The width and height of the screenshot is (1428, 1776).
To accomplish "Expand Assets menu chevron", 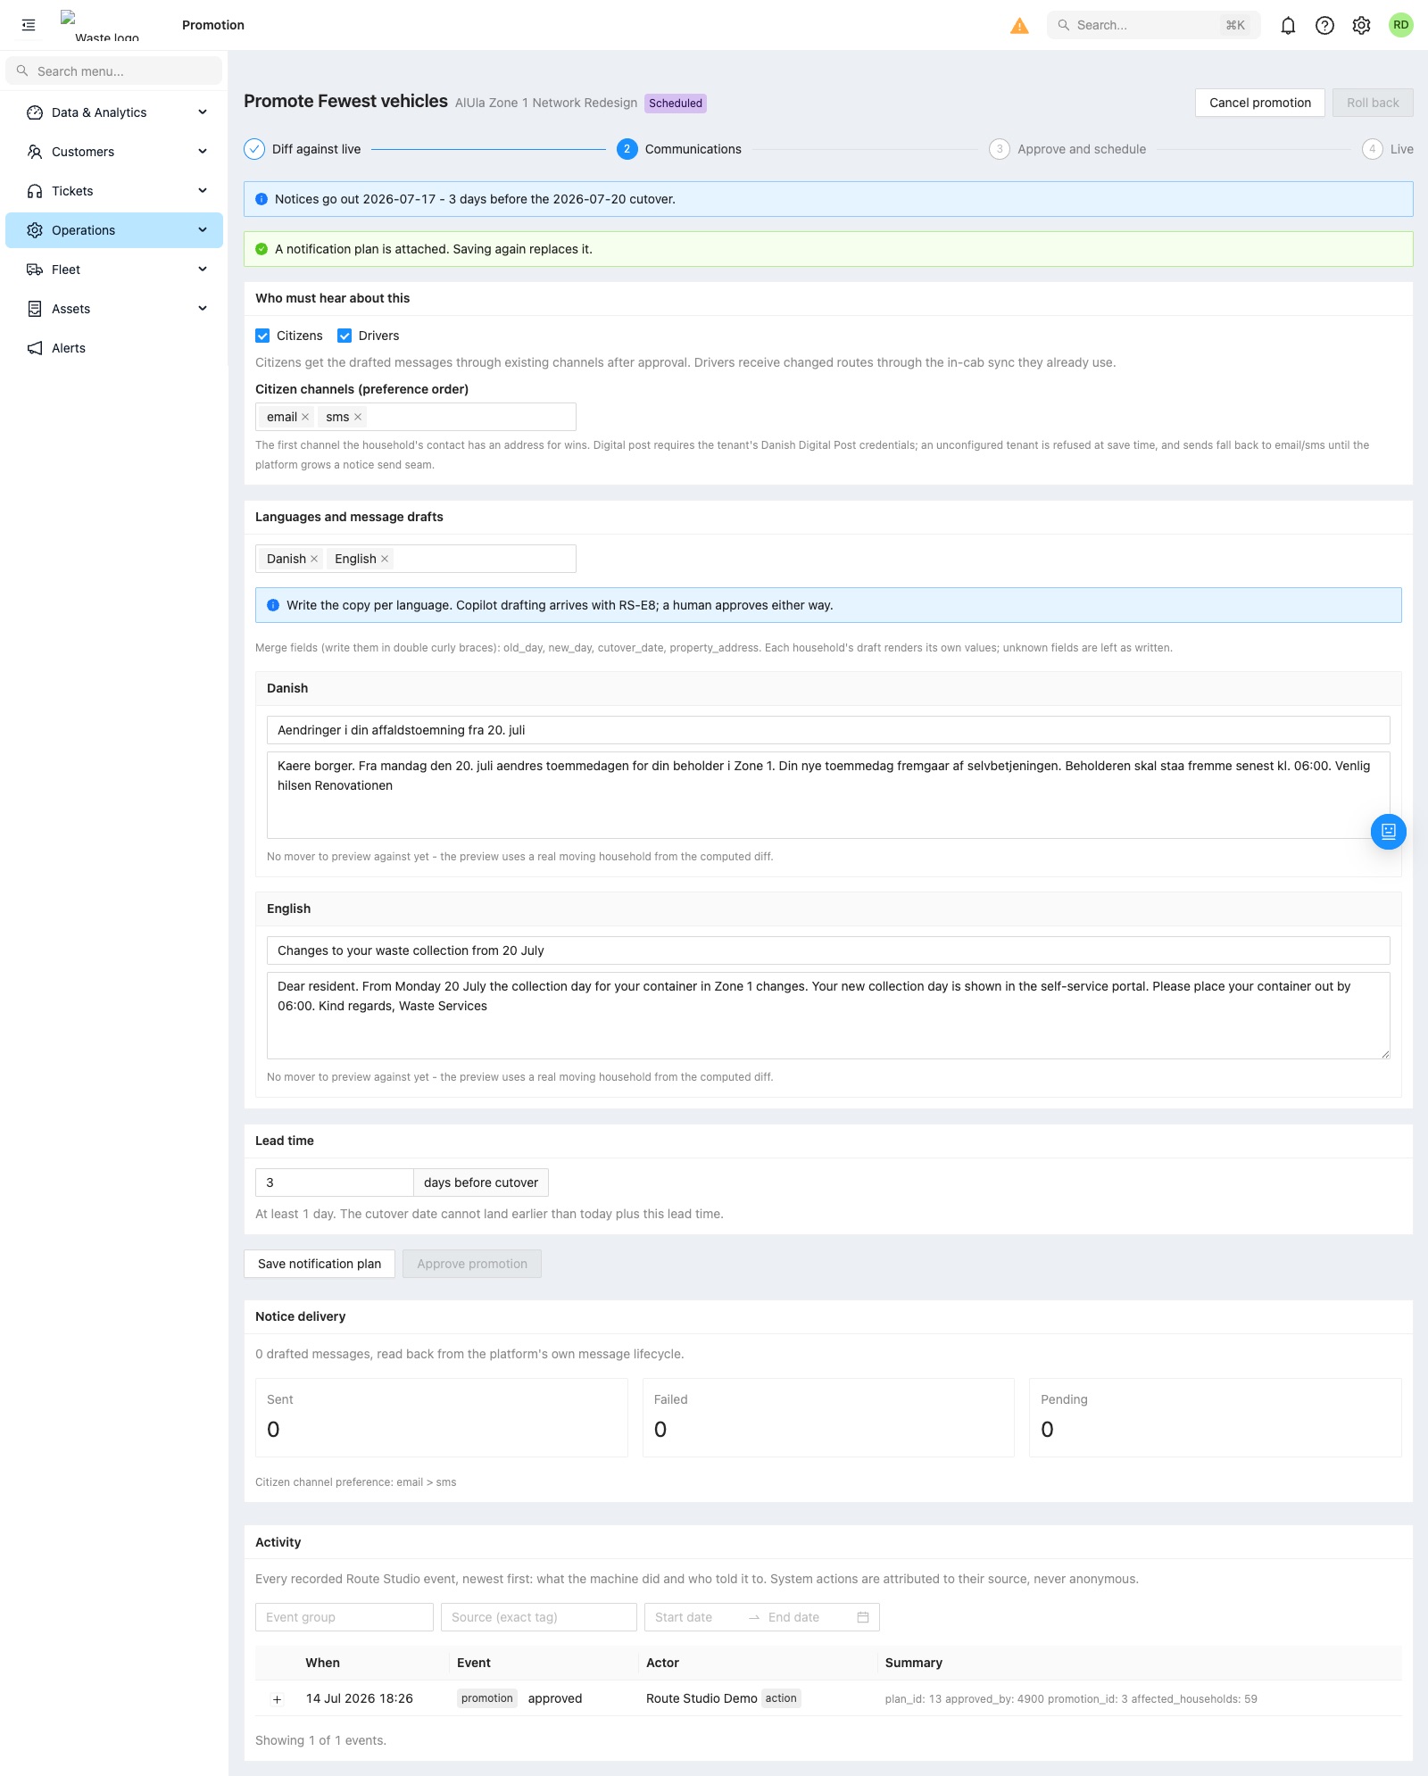I will click(x=203, y=309).
